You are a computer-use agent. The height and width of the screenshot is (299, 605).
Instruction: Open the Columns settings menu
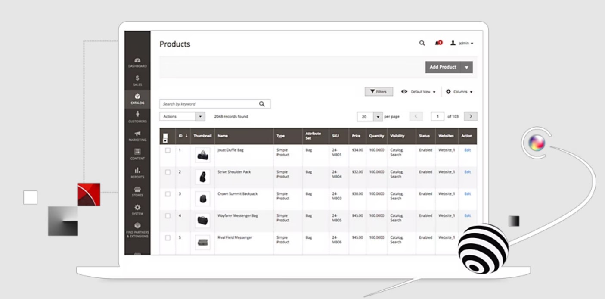[x=459, y=92]
